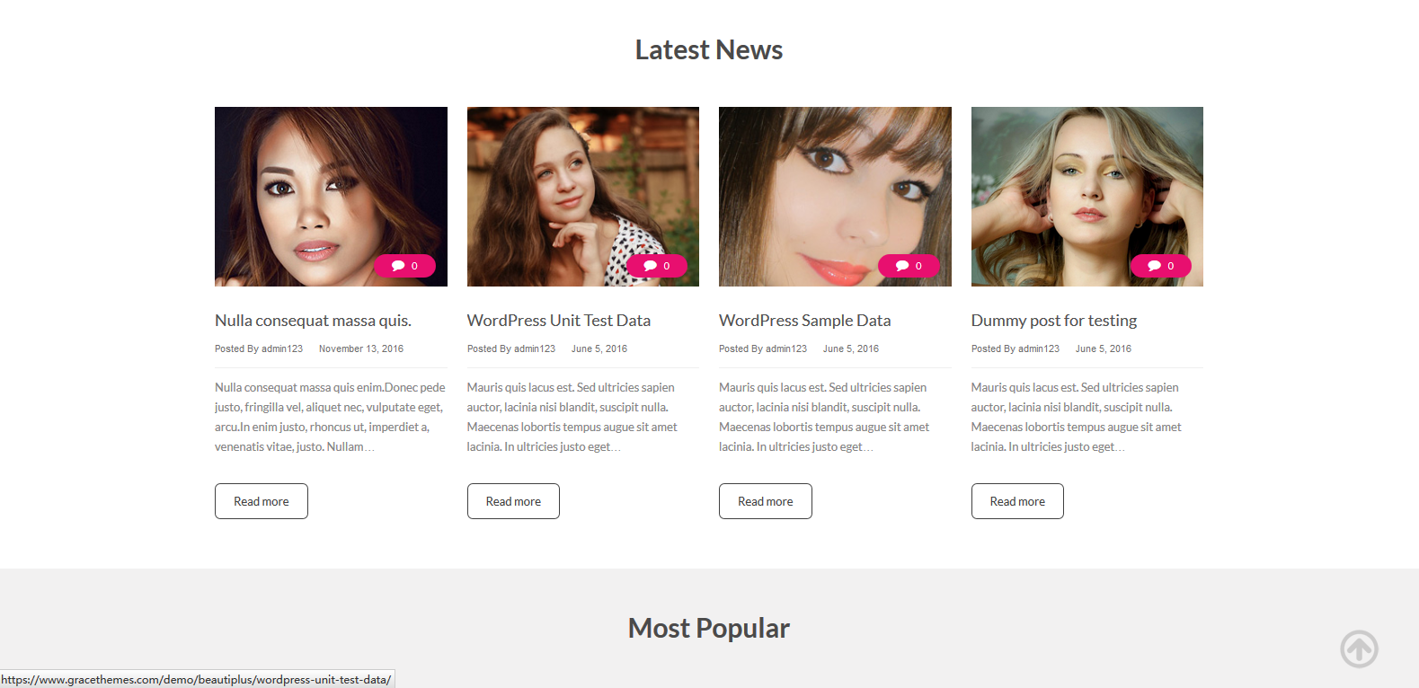This screenshot has height=688, width=1419.
Task: Open the WordPress Unit Test Data thumbnail
Action: coord(583,197)
